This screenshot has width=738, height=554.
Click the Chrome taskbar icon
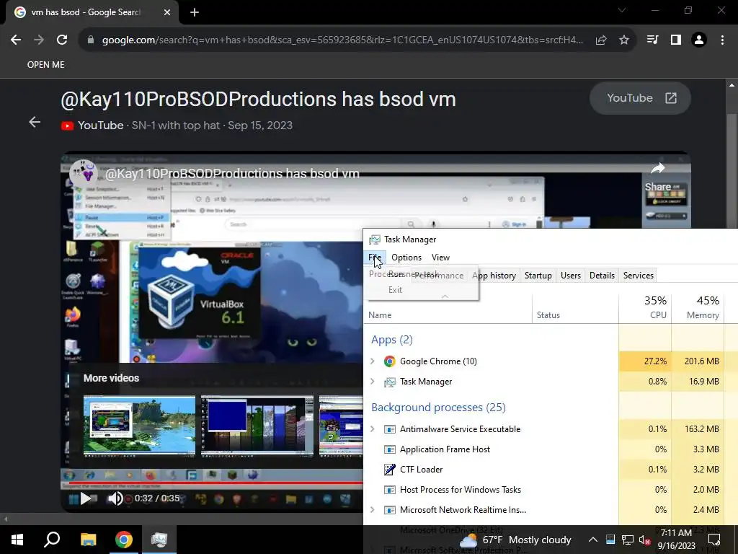[x=124, y=540]
